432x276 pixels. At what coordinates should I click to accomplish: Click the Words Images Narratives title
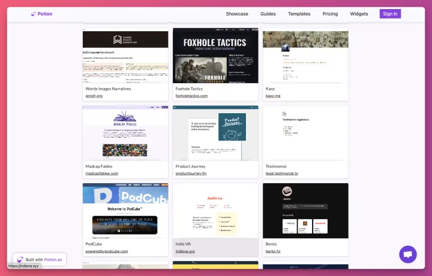[108, 89]
